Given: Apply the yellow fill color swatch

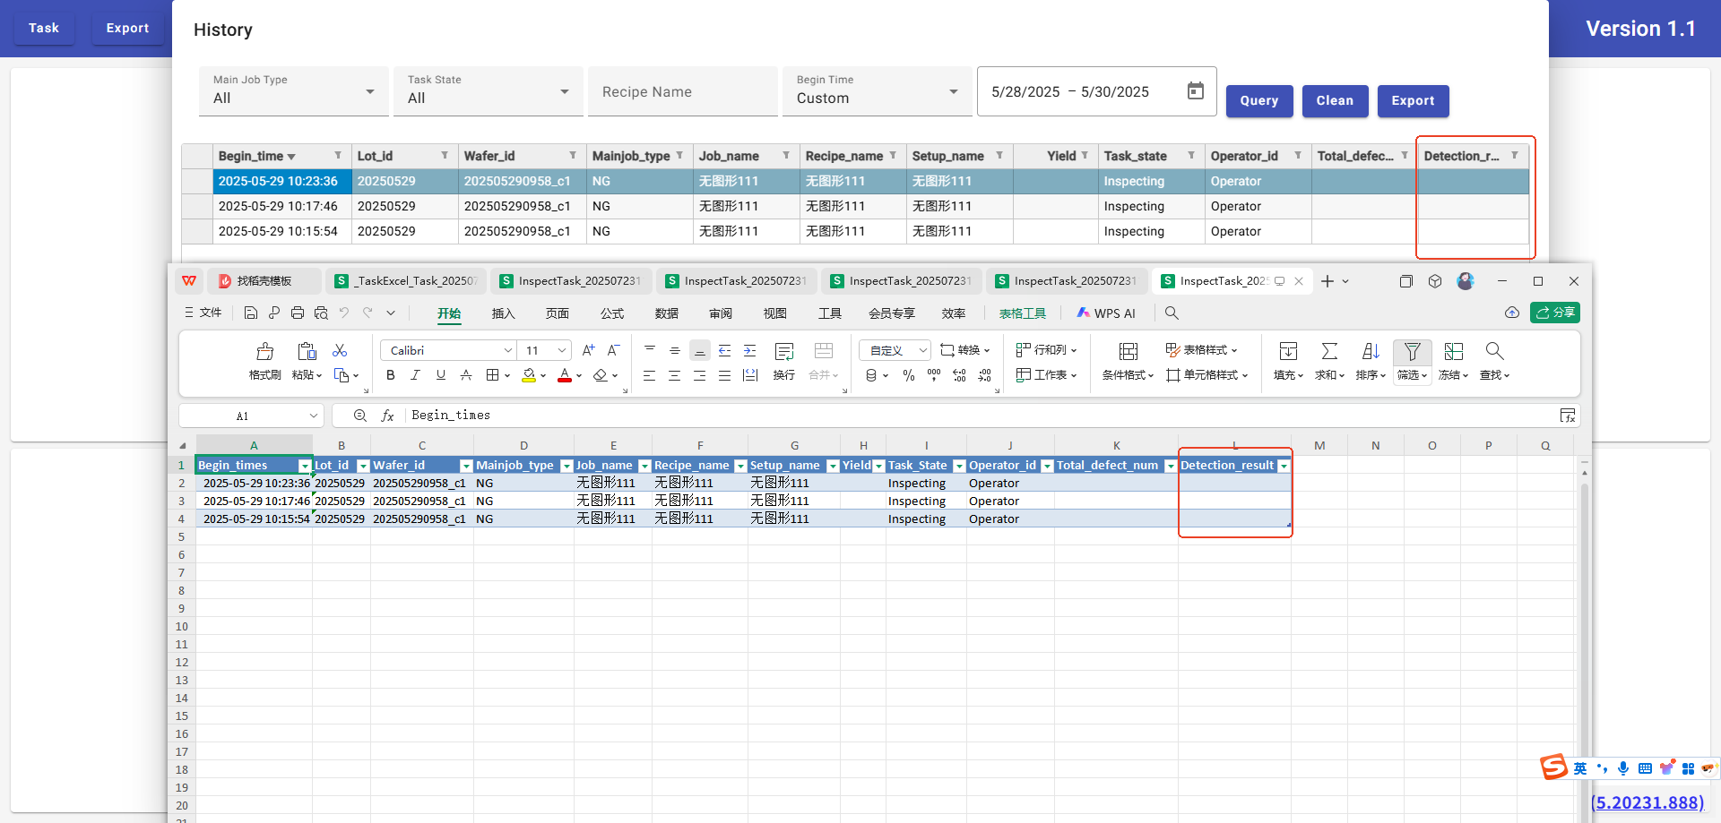Looking at the screenshot, I should point(529,375).
